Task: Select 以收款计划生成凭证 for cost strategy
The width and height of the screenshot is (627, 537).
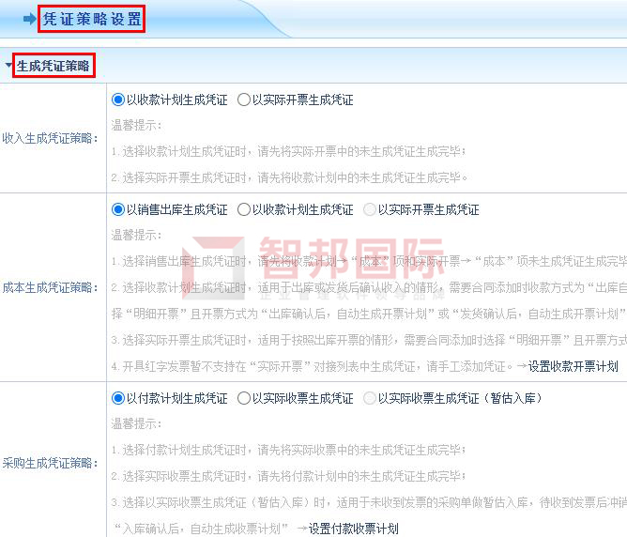Action: (x=243, y=209)
